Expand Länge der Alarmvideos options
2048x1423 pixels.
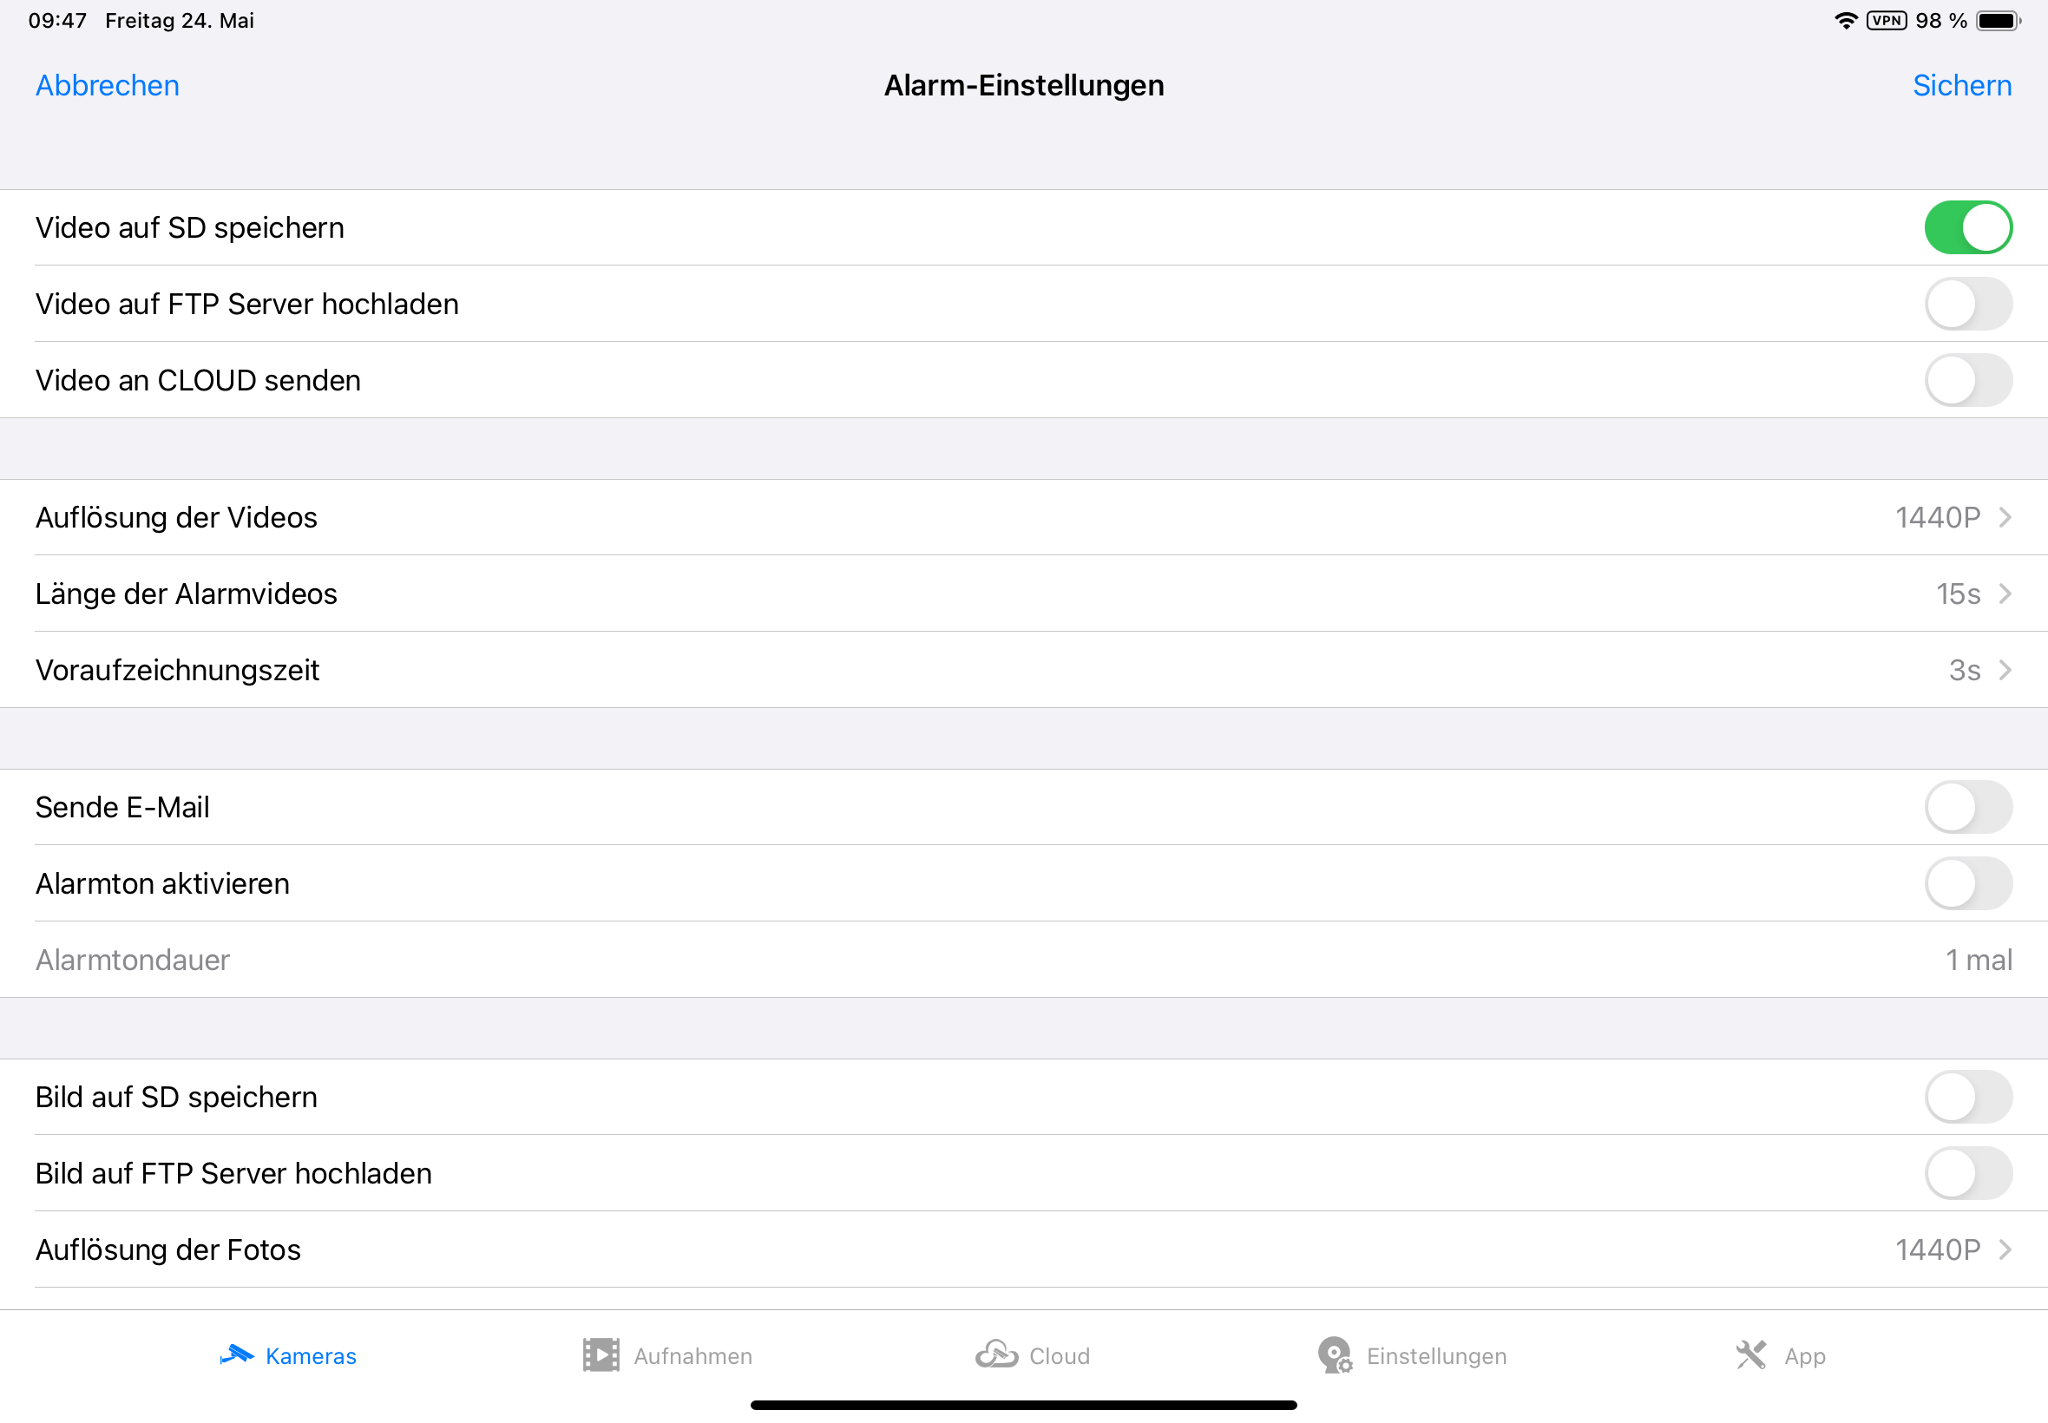pyautogui.click(x=2005, y=593)
